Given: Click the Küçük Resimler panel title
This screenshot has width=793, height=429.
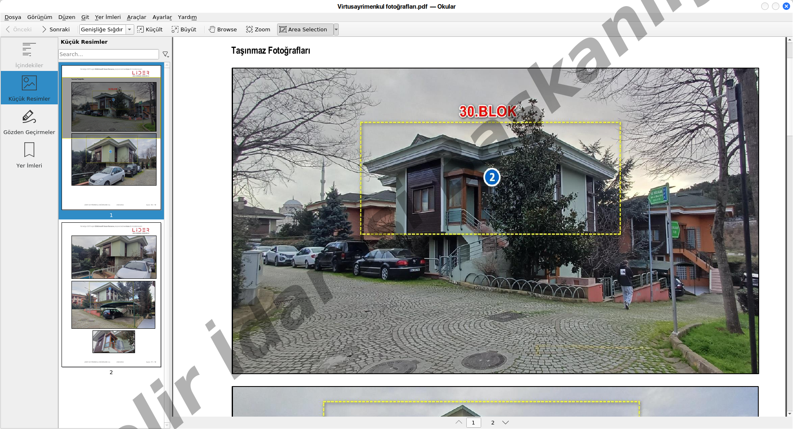Looking at the screenshot, I should (x=84, y=42).
